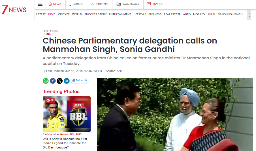Click the article main photo
Image resolution: width=256 pixels, height=151 pixels.
click(175, 114)
